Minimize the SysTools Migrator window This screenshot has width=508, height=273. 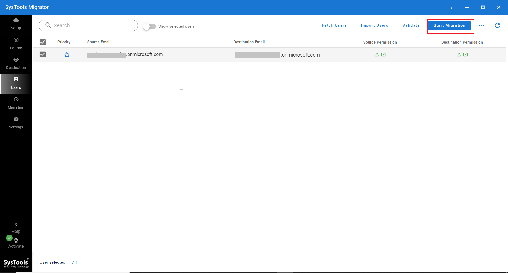tap(467, 7)
